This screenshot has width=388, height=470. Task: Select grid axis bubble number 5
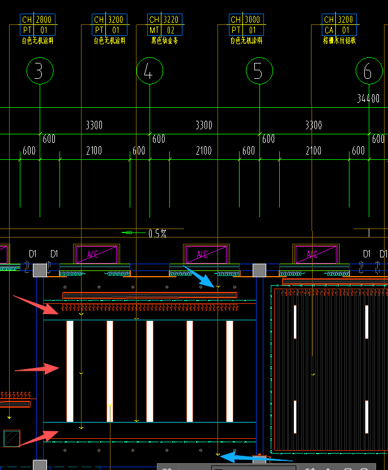tap(259, 71)
